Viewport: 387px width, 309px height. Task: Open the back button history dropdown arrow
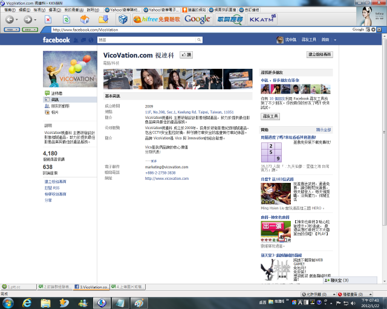click(x=17, y=20)
